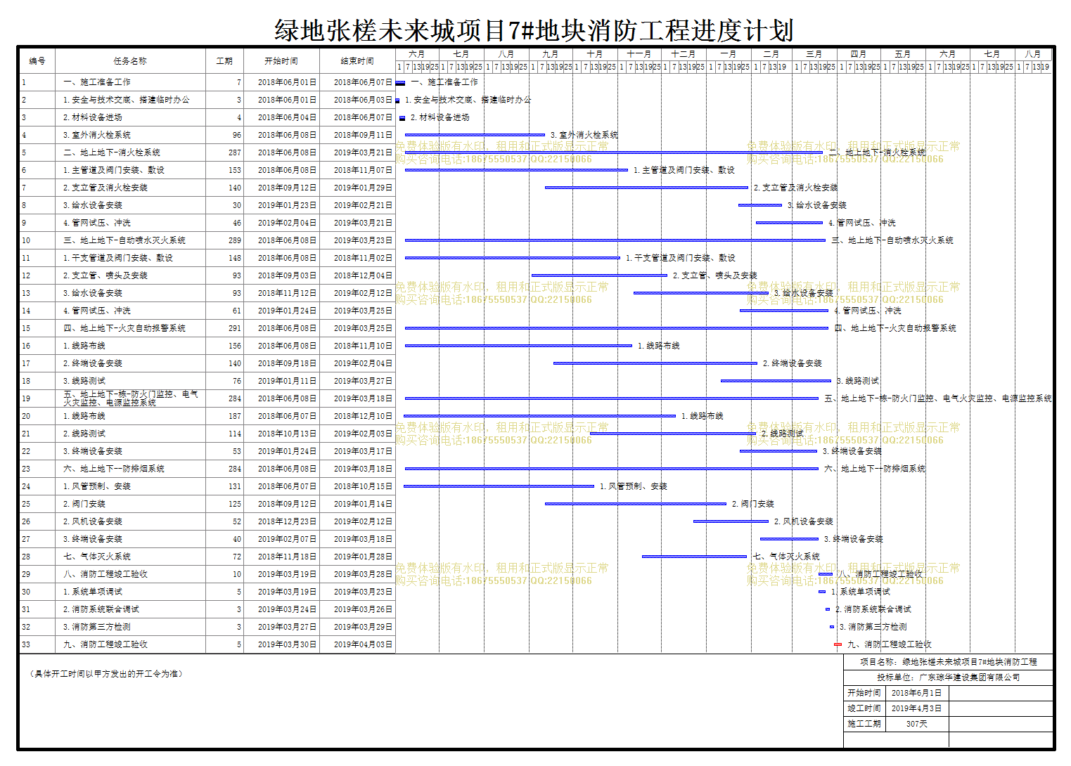Click the 二月 month label in timeline header
Image resolution: width=1071 pixels, height=766 pixels.
click(x=771, y=54)
